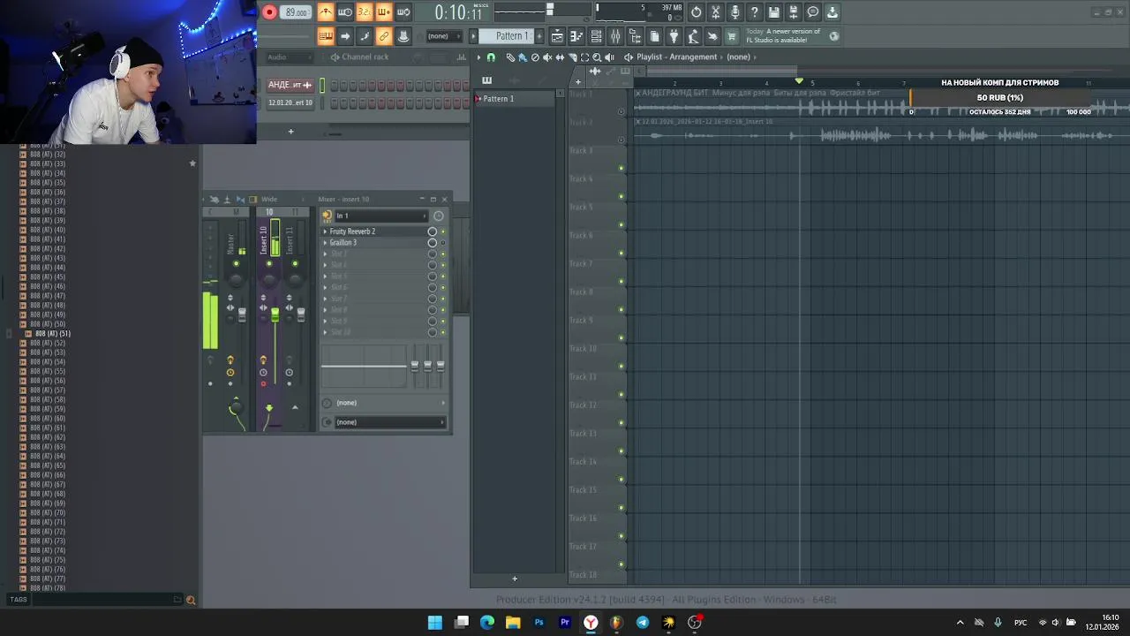Viewport: 1130px width, 636px height.
Task: Click the export render download icon
Action: 832,12
